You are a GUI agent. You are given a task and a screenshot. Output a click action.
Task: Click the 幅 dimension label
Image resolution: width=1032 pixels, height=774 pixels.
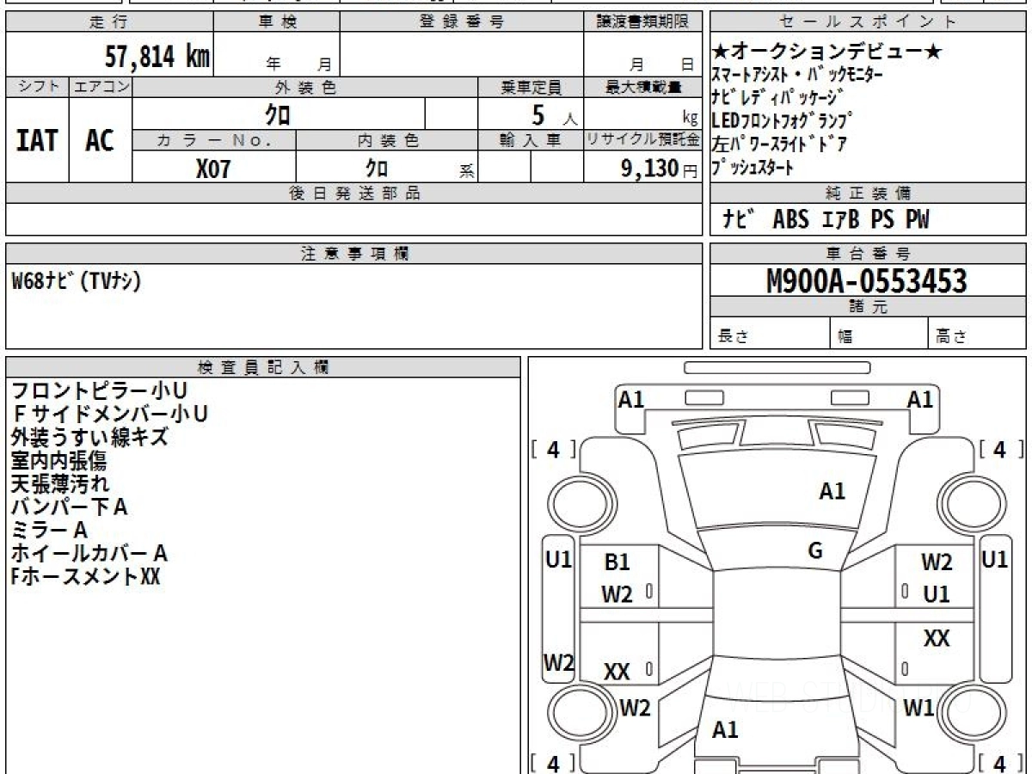[x=845, y=337]
